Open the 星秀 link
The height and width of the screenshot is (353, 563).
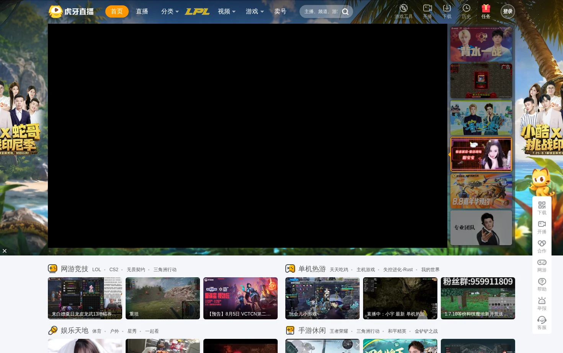132,331
